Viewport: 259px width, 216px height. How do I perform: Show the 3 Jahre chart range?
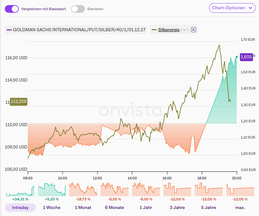(177, 207)
